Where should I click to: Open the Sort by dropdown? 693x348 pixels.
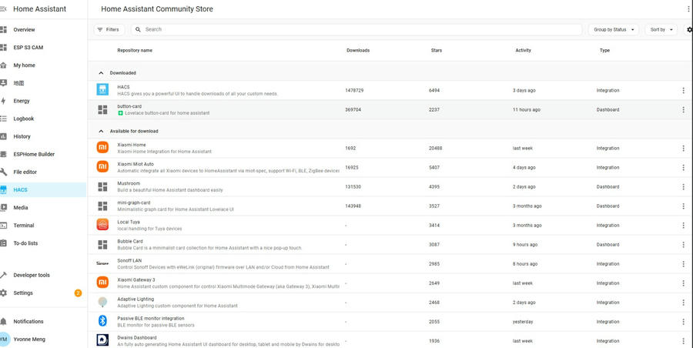(661, 29)
